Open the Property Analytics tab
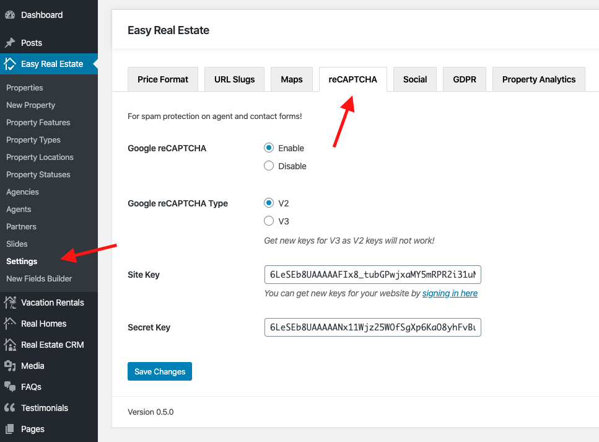 [x=539, y=79]
